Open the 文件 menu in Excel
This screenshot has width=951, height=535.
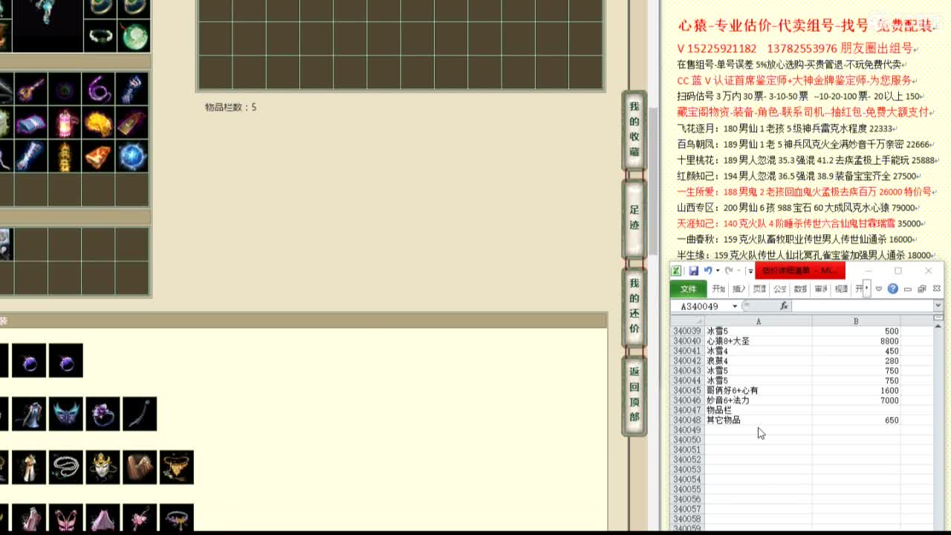[688, 289]
